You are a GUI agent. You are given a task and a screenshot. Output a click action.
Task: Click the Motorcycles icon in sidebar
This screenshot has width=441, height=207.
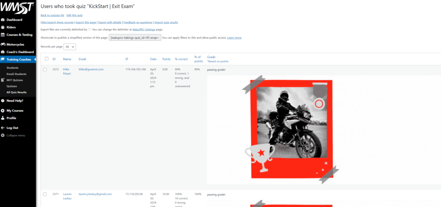[3, 44]
